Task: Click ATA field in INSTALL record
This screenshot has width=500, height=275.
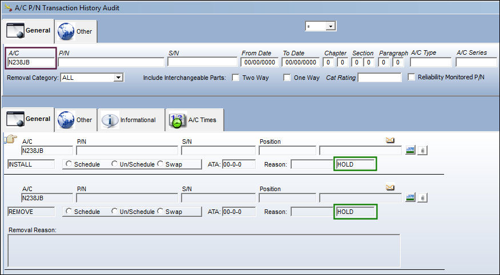Action: click(239, 164)
